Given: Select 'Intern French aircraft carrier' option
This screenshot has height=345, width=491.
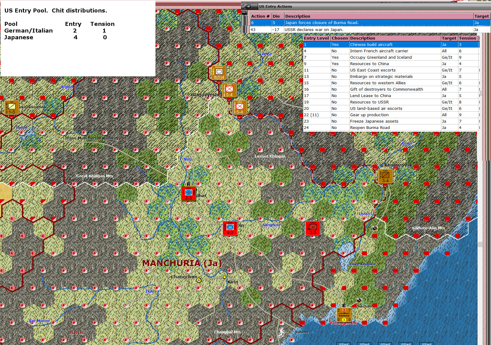Looking at the screenshot, I should [x=391, y=51].
